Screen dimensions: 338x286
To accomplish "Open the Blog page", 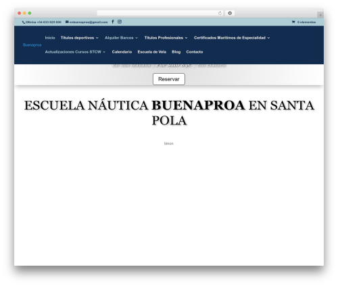I will pyautogui.click(x=176, y=52).
